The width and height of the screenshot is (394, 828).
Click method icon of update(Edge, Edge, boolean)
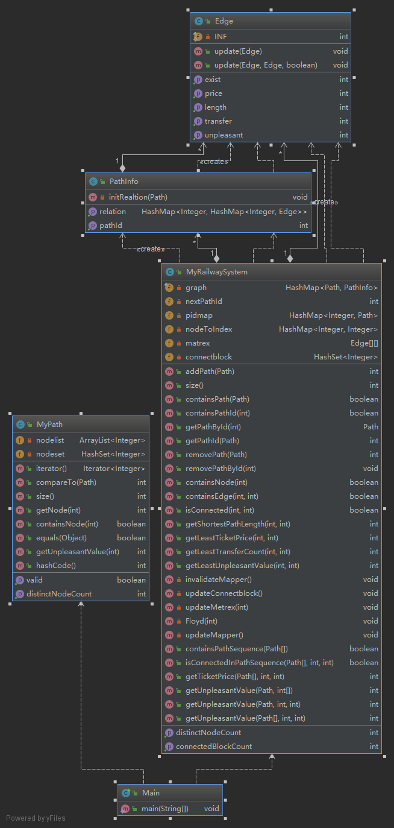[x=198, y=65]
